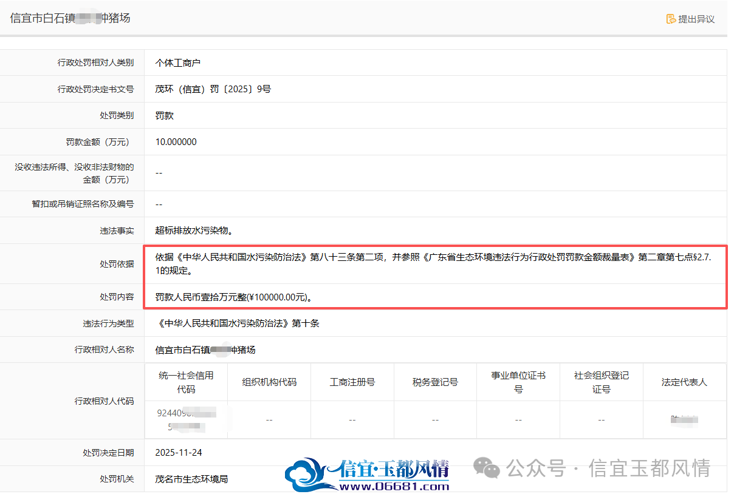Click the 处罚决定日期 label
734x497 pixels.
pyautogui.click(x=108, y=453)
